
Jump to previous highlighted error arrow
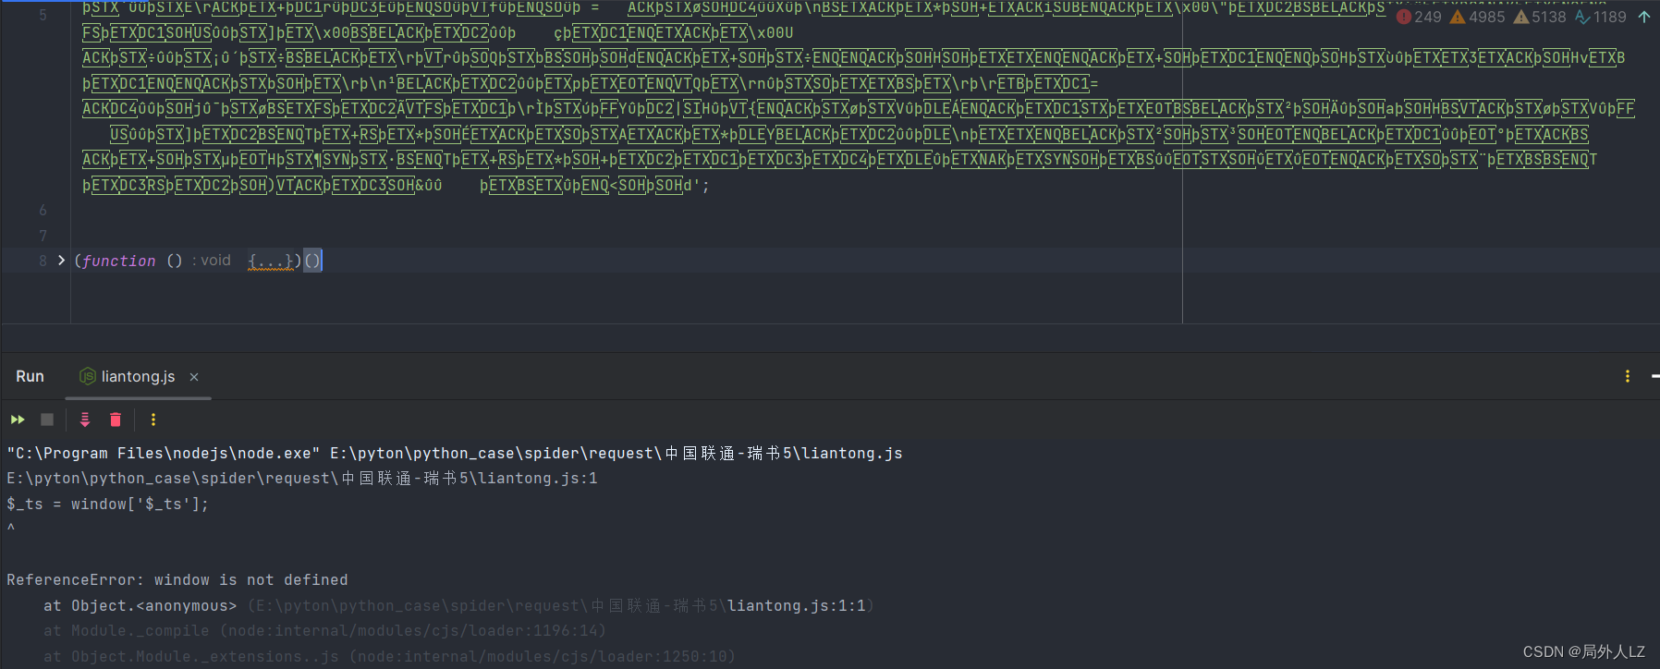coord(1644,17)
